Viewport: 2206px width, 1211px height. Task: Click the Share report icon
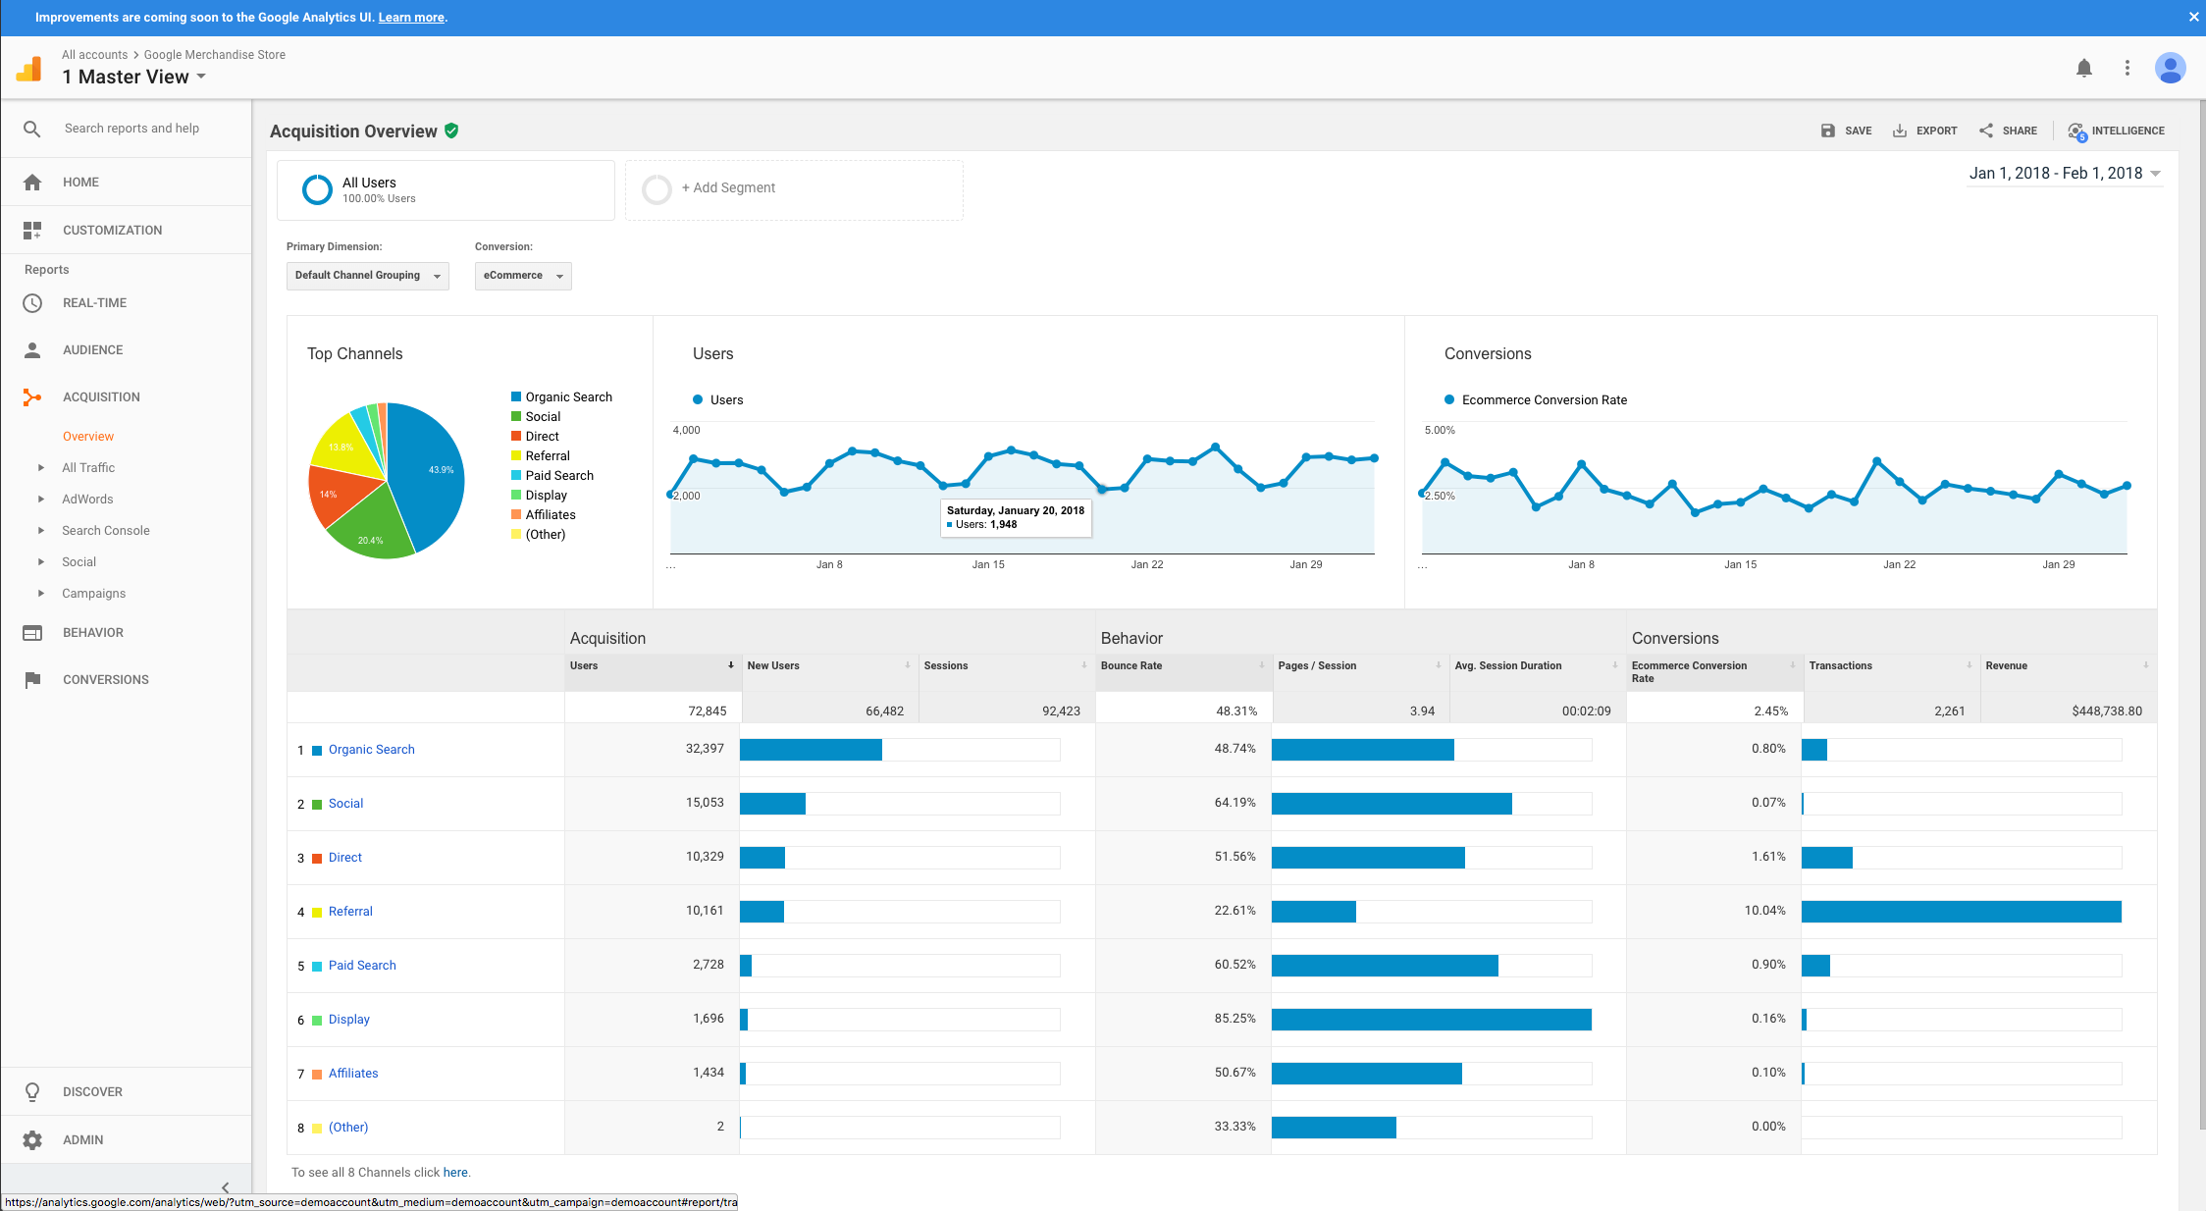click(2011, 130)
